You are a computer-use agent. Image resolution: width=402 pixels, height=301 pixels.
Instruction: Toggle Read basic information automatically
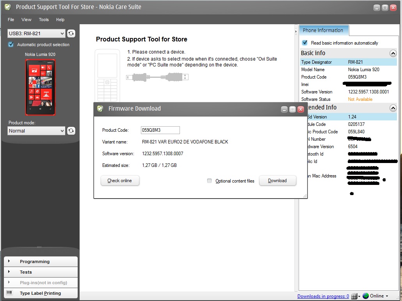(x=305, y=43)
